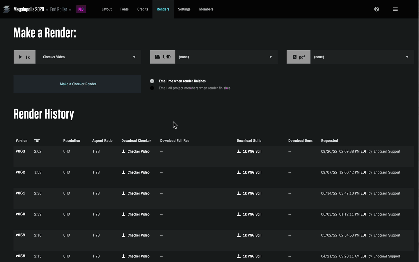This screenshot has width=419, height=262.
Task: Download v059 Checker Video link
Action: click(x=139, y=235)
